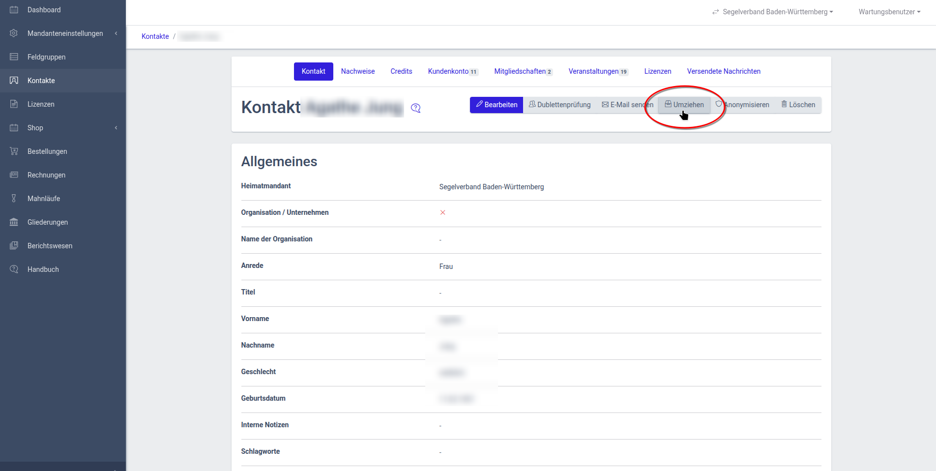Image resolution: width=936 pixels, height=471 pixels.
Task: Open Bestellungen via the cart icon
Action: click(14, 151)
